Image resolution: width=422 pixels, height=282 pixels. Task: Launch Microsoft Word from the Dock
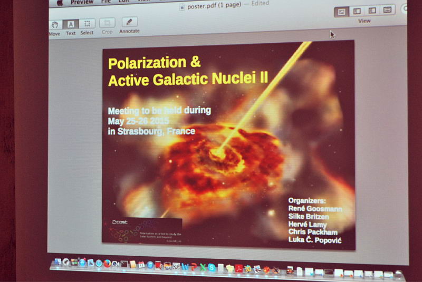pyautogui.click(x=185, y=267)
